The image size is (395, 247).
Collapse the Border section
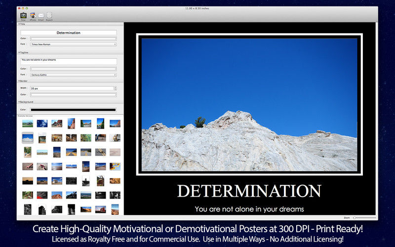tap(19, 81)
